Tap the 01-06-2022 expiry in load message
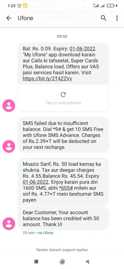Viewport: 124px width, 269px height. click(x=36, y=182)
